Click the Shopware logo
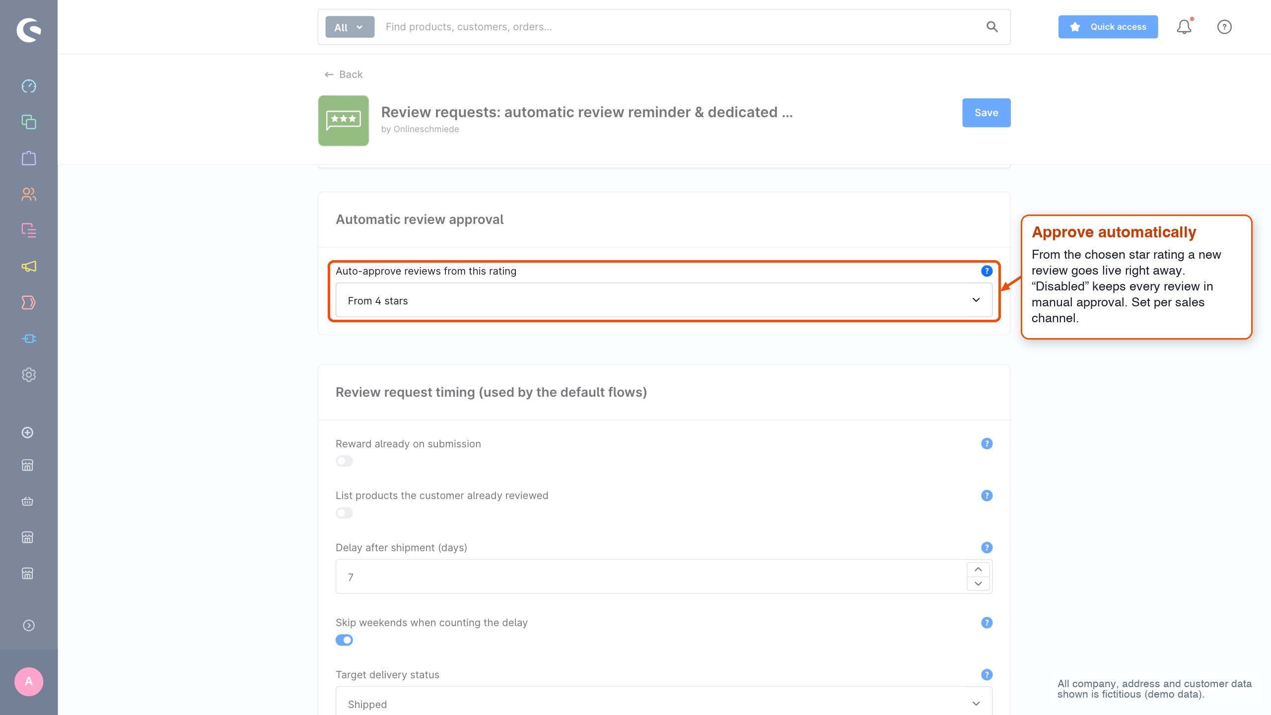1271x715 pixels. [29, 30]
